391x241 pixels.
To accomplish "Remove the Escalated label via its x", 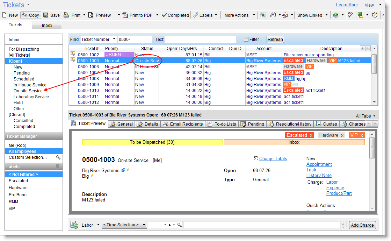I will coord(311,135).
